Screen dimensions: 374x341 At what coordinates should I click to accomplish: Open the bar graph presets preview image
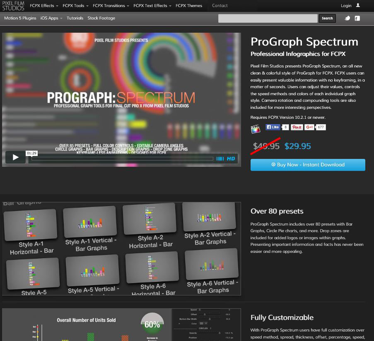tap(121, 249)
